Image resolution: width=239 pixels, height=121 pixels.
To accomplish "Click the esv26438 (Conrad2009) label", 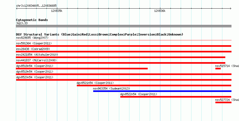I will 33,49.
